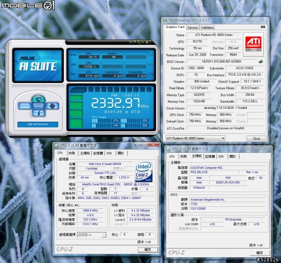281x263 pixels.
Task: Click the RV770 GPU field in GPU-Z
Action: (x=198, y=42)
